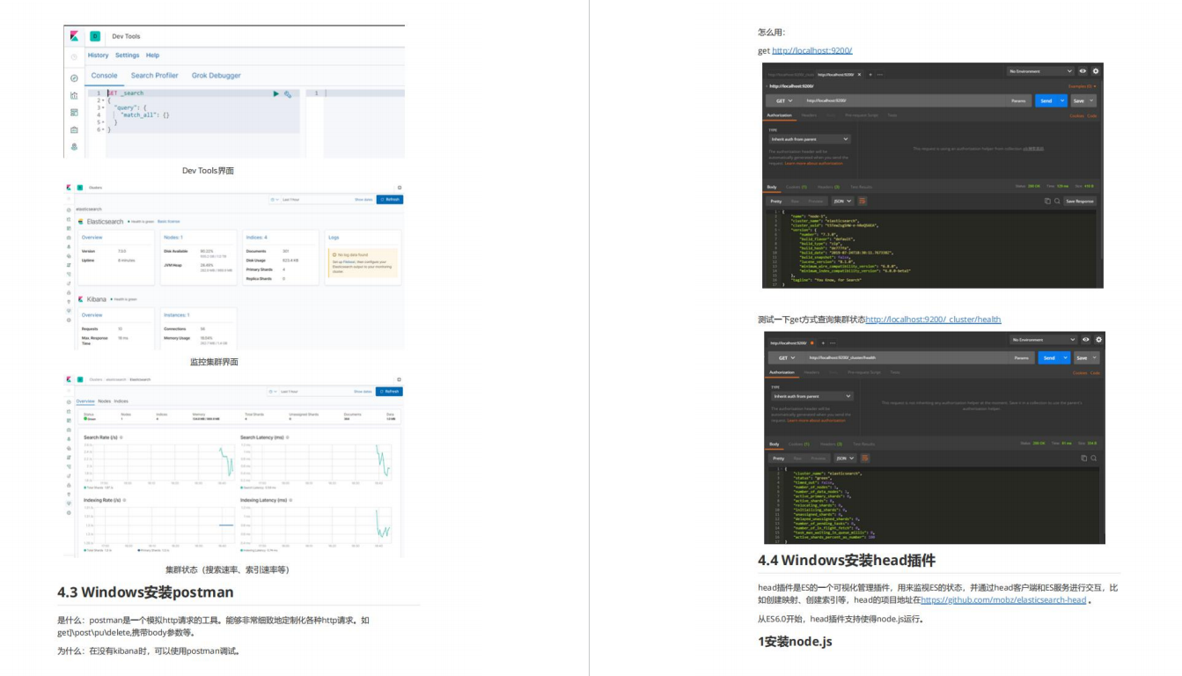This screenshot has height=676, width=1182.
Task: Click the plus new-tab icon in cluster health Postman
Action: pyautogui.click(x=823, y=342)
